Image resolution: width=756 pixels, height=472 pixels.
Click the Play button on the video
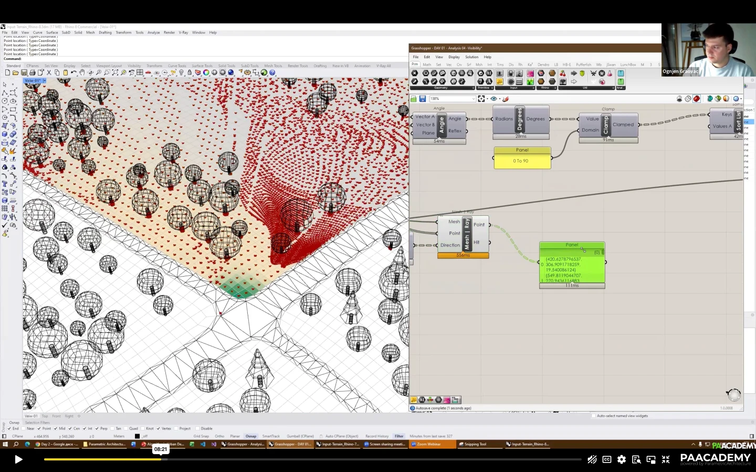pyautogui.click(x=18, y=459)
